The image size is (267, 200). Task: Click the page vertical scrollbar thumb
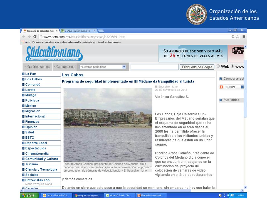coord(245,88)
